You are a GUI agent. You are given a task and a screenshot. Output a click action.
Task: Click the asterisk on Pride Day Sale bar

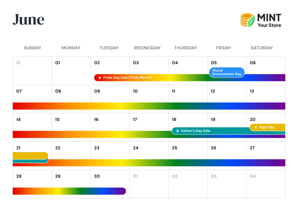click(100, 78)
